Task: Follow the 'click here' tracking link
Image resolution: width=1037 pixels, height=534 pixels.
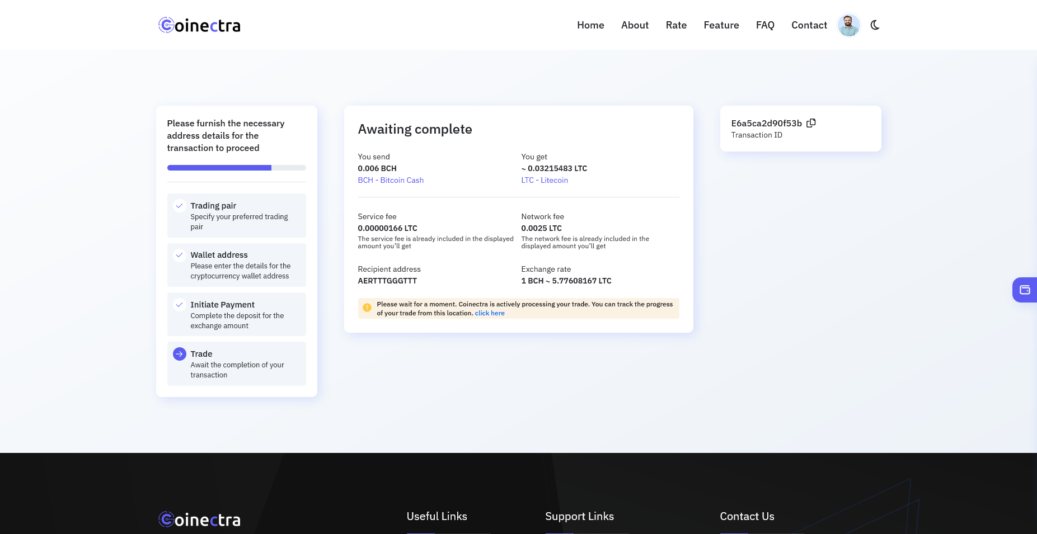Action: point(490,313)
